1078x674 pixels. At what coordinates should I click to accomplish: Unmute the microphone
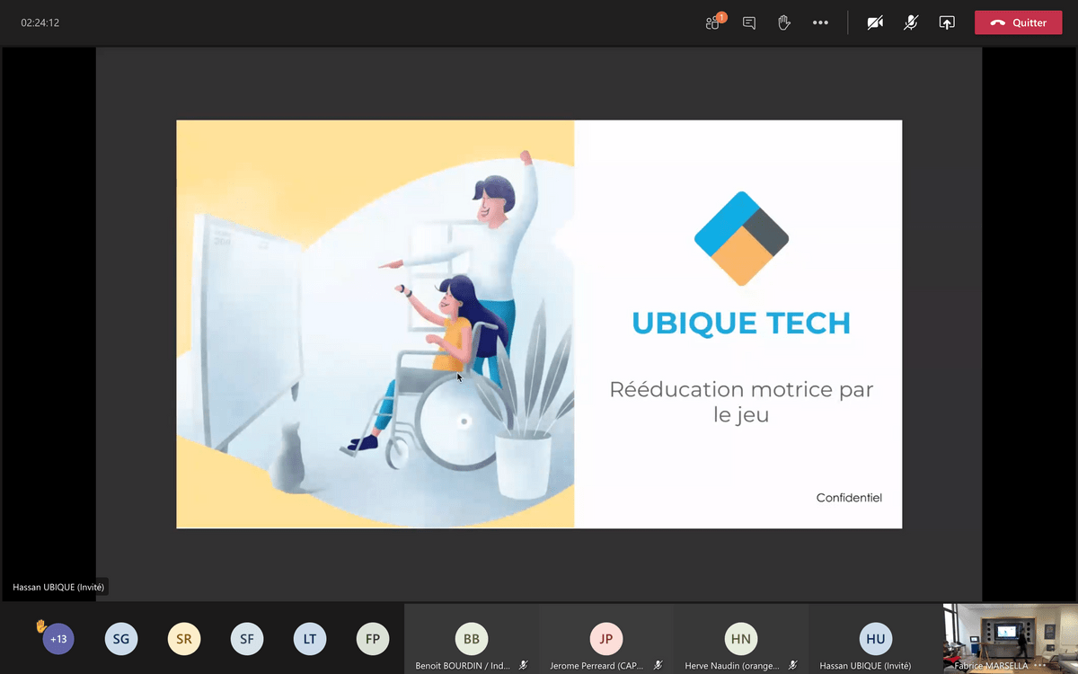[911, 22]
